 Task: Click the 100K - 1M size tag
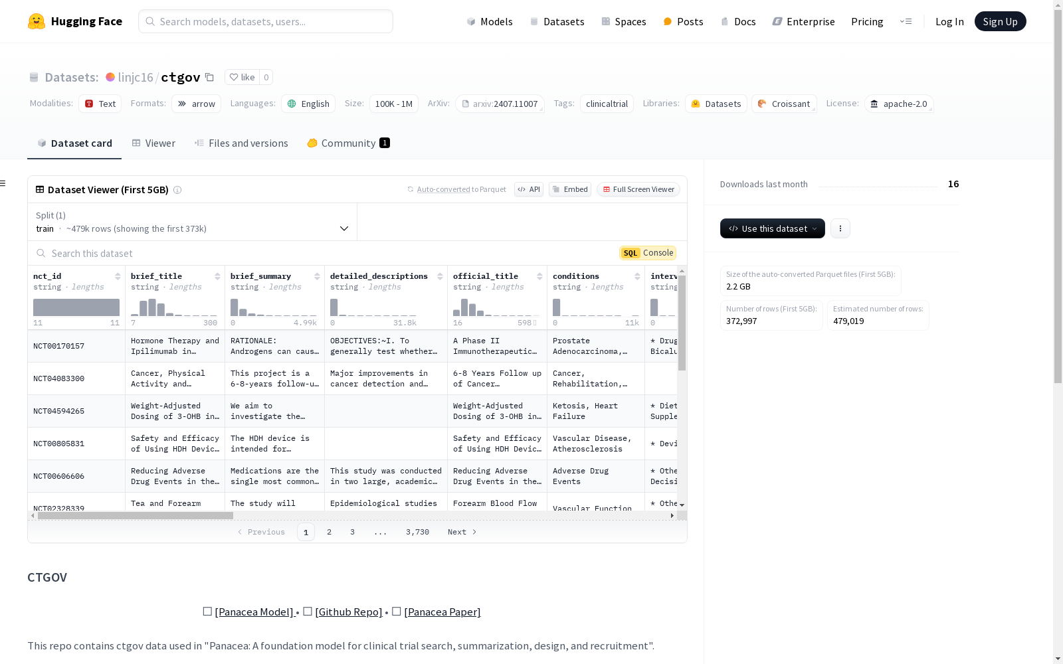[394, 104]
